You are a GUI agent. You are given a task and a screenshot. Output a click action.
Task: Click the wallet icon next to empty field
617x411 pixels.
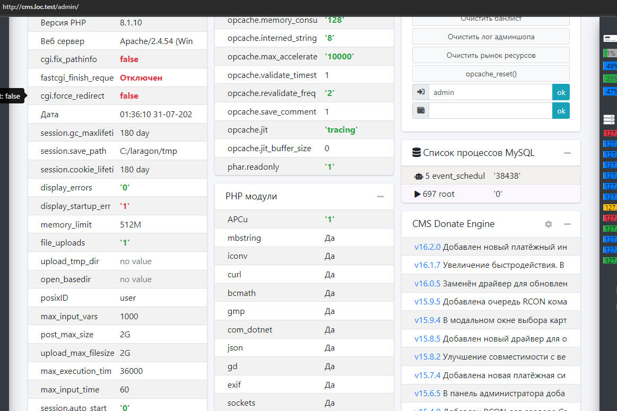(x=421, y=111)
